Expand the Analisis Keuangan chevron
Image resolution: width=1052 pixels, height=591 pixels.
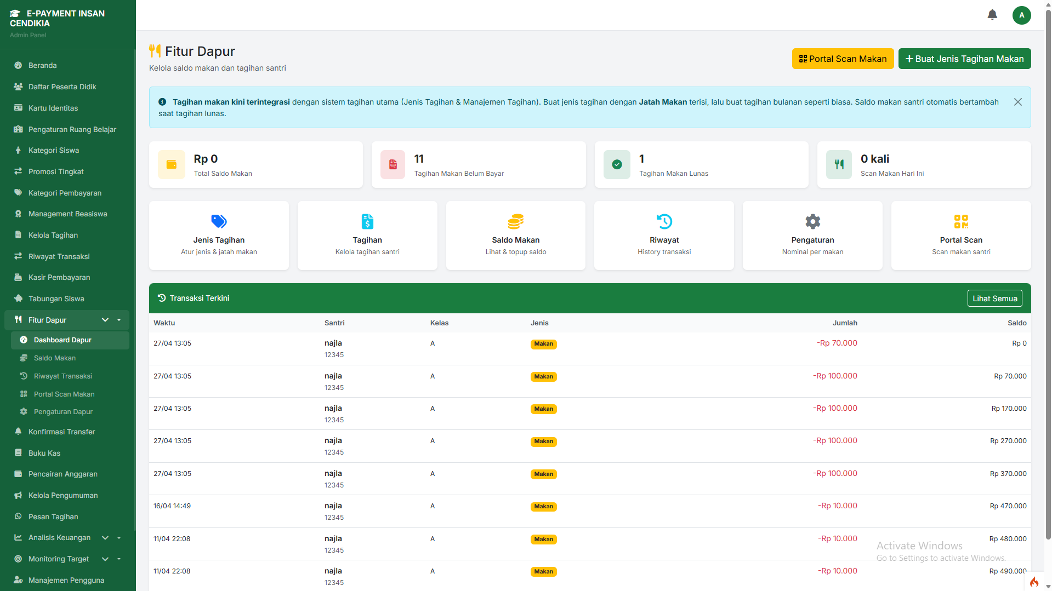105,538
